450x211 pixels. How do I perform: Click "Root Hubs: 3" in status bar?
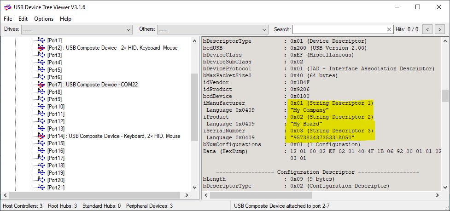pos(62,206)
